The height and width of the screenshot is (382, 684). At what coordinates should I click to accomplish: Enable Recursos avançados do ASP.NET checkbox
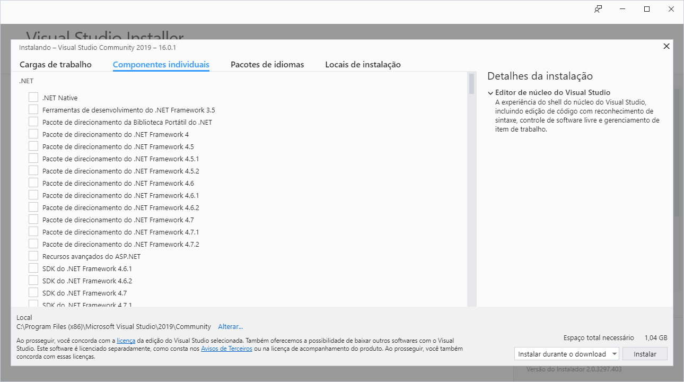click(x=33, y=256)
